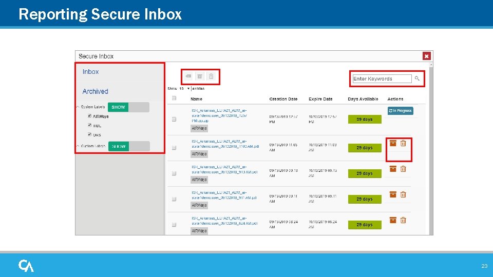This screenshot has height=277, width=493.
Task: Click the 29 days badge on the zip row
Action: click(365, 120)
